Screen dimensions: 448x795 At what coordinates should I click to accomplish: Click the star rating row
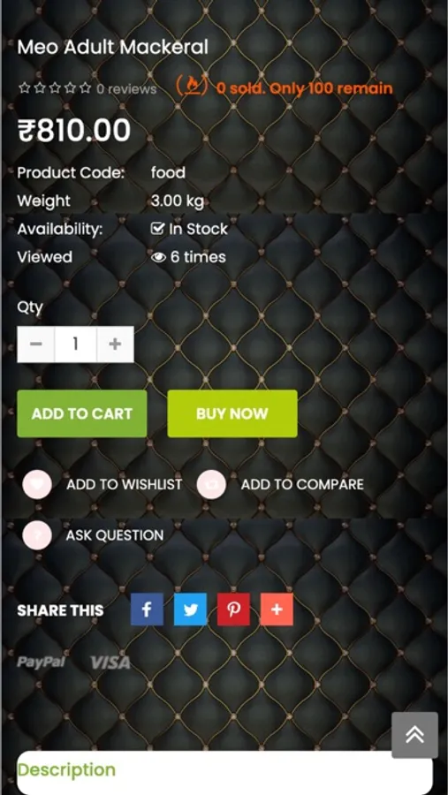(x=55, y=88)
